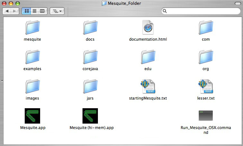
Task: Switch to icon view mode
Action: [x=26, y=11]
